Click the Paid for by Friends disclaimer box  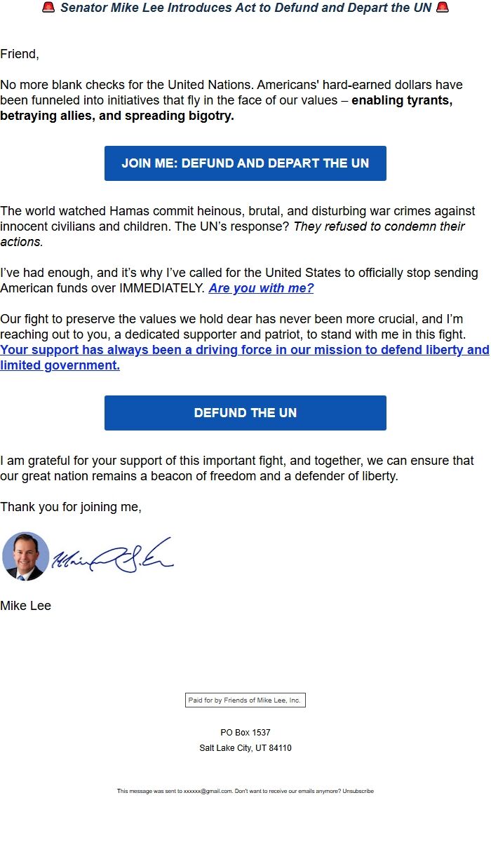click(x=245, y=700)
